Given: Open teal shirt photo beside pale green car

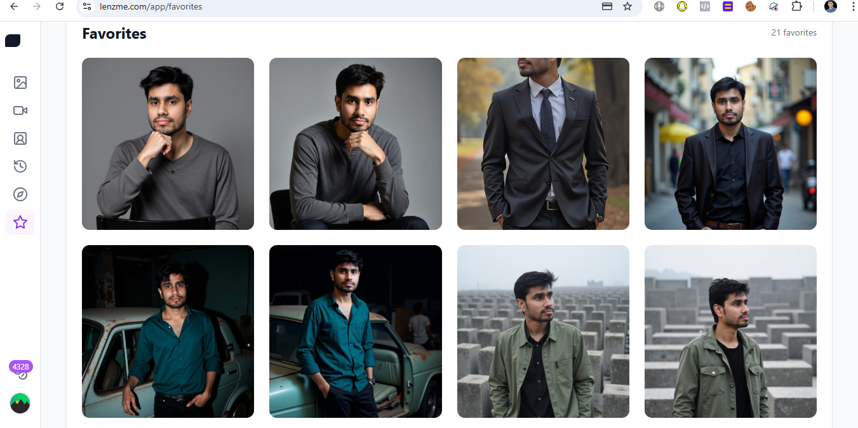Looking at the screenshot, I should (x=168, y=331).
